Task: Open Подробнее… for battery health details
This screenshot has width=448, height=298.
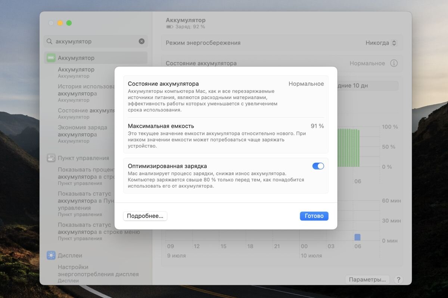Action: click(145, 216)
